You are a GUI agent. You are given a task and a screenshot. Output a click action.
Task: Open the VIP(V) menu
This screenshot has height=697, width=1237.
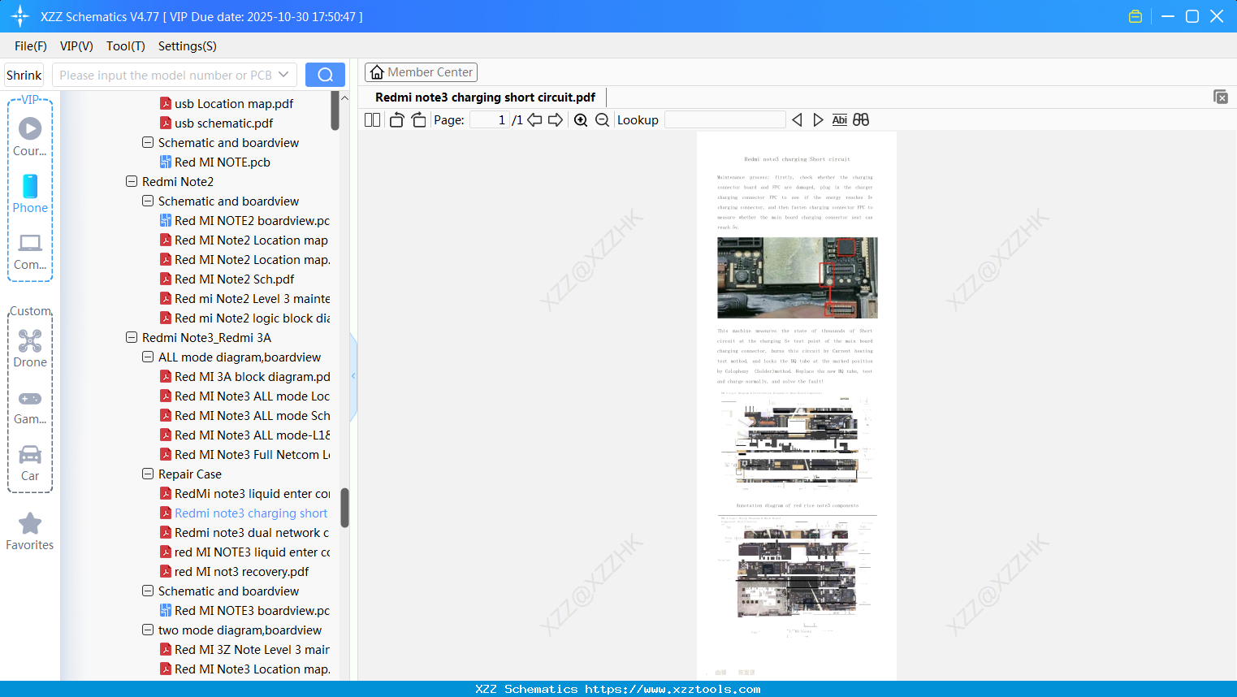[76, 46]
